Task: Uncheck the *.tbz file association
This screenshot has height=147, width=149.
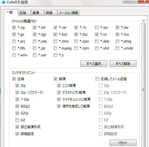Action: 76,35
